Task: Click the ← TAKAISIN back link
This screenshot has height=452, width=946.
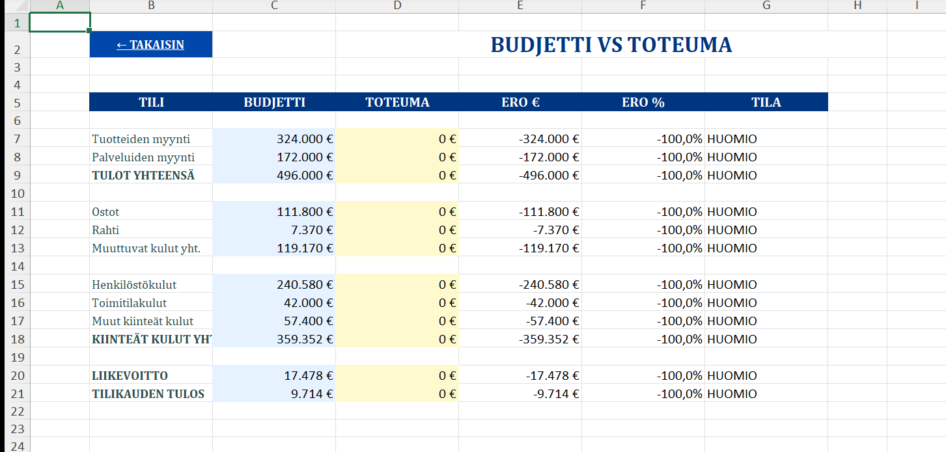Action: pyautogui.click(x=150, y=45)
